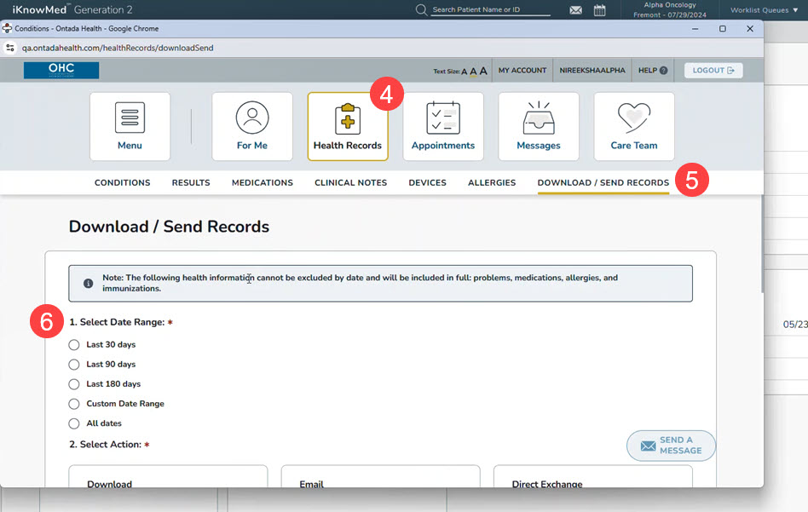Expand the Worklist Queues dropdown
Image resolution: width=808 pixels, height=512 pixels.
764,10
